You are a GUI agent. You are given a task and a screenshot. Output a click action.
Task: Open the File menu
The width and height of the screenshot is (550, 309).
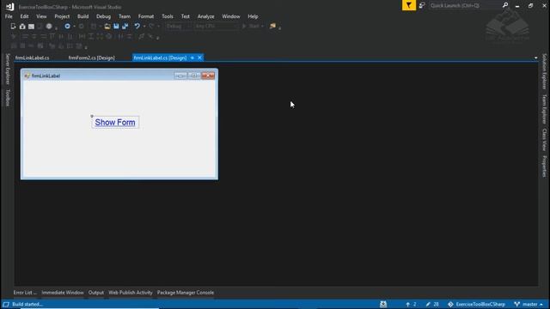9,16
